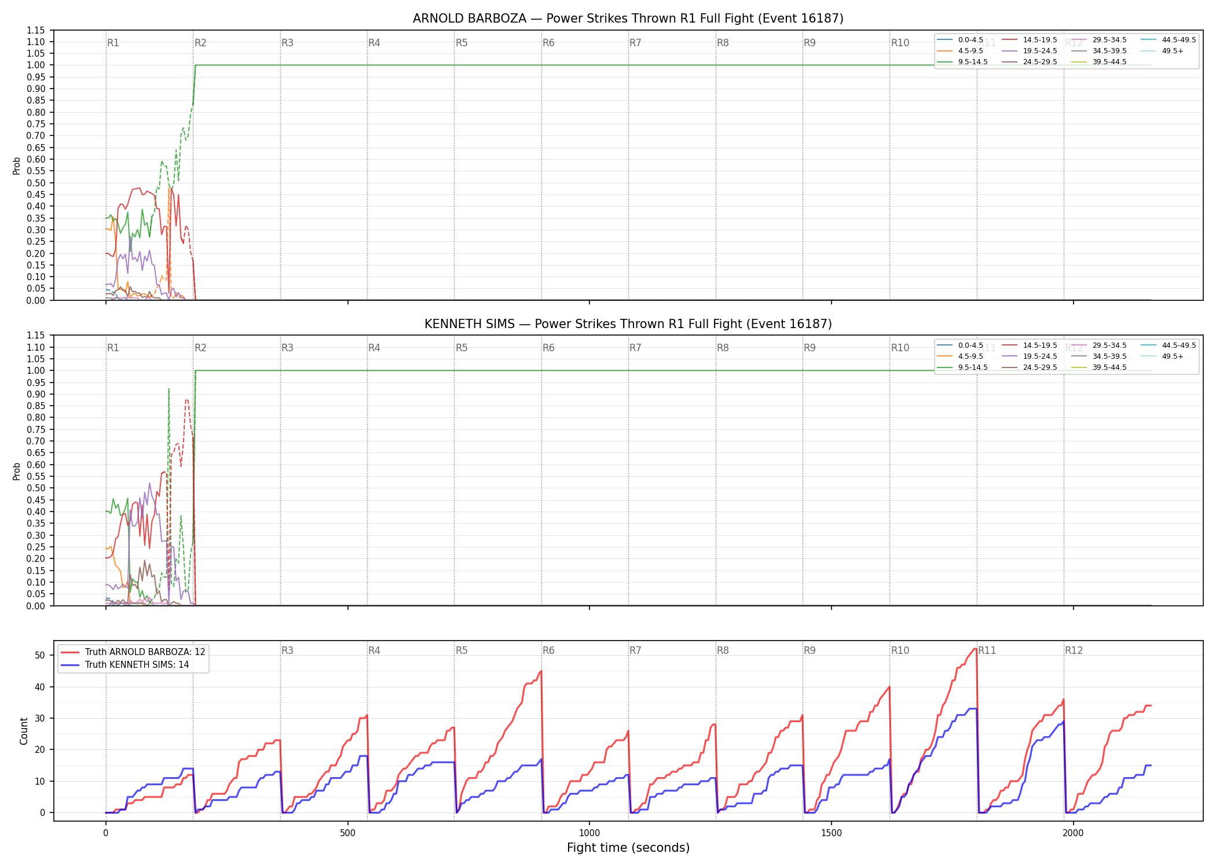The image size is (1216, 868).
Task: Click the 'Prob' y-axis label on Sims chart
Action: coord(17,471)
